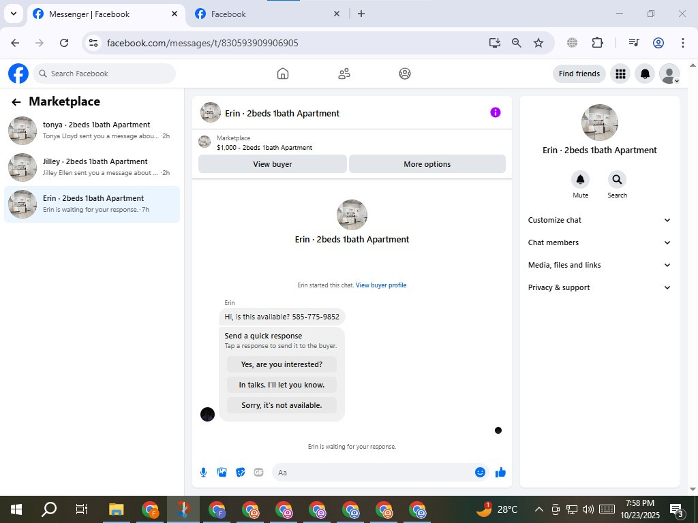Expand the Chat members section

599,242
